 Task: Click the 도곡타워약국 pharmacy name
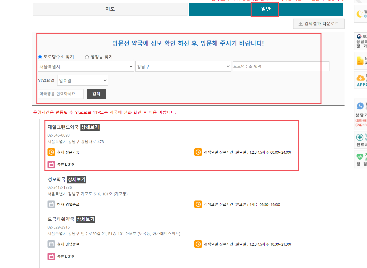[x=61, y=219]
